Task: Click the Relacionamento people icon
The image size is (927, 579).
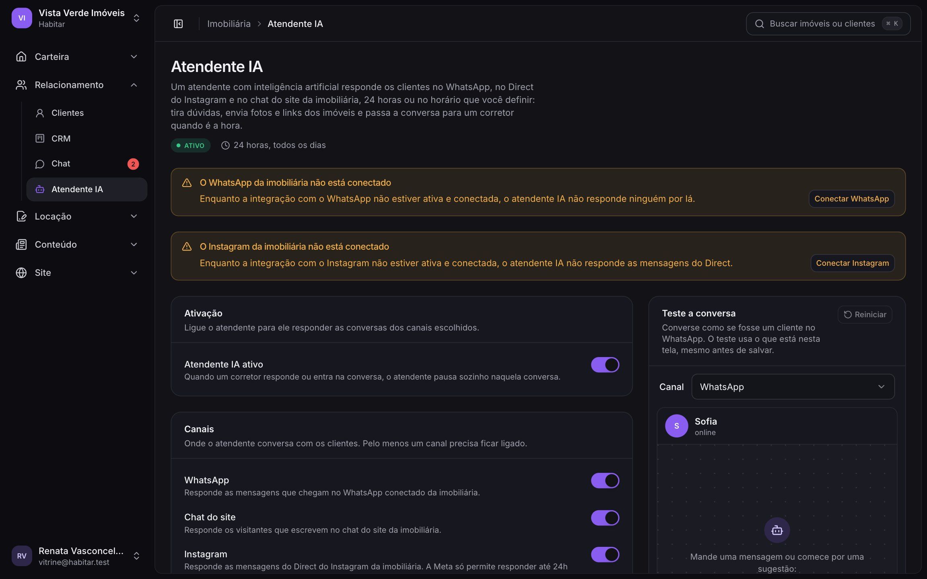Action: (x=21, y=85)
